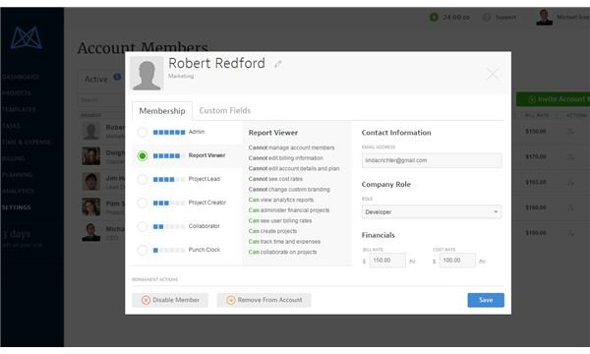This screenshot has height=354, width=590.
Task: Click the Admin permission level bar
Action: coord(169,133)
